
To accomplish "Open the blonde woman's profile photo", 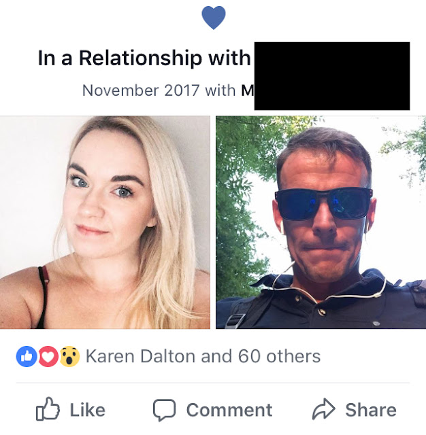I will tap(105, 222).
